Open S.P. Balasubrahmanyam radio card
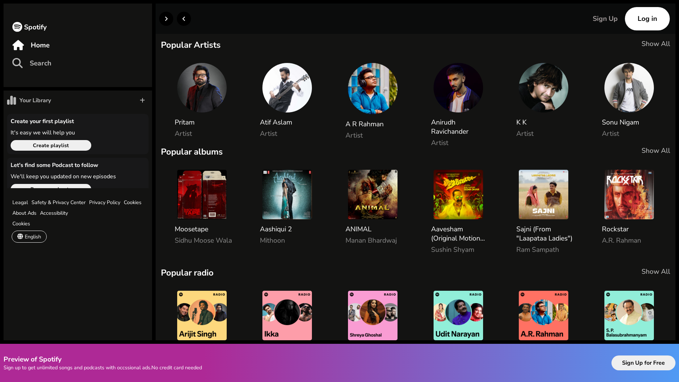Screen dimensions: 679x382 tap(629, 316)
